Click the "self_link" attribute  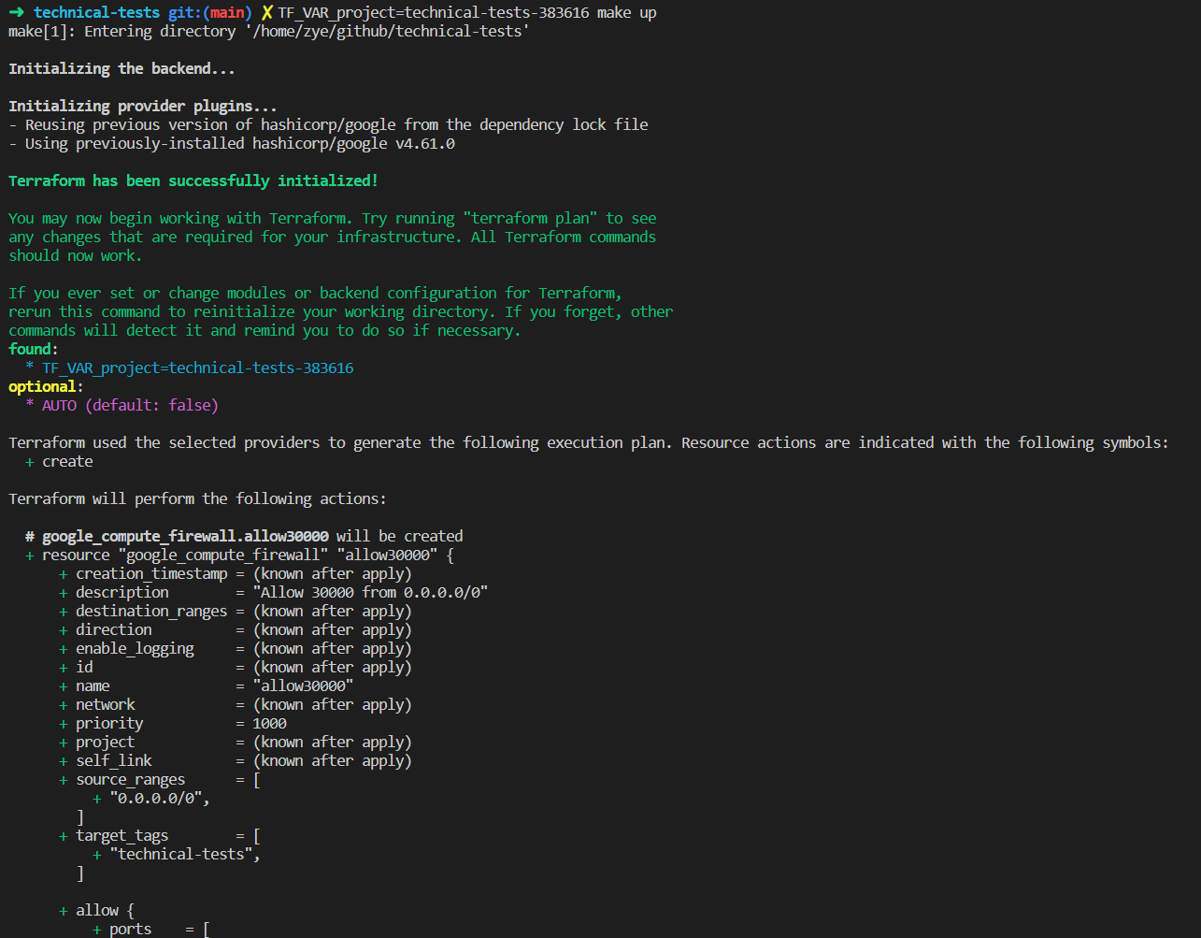114,760
